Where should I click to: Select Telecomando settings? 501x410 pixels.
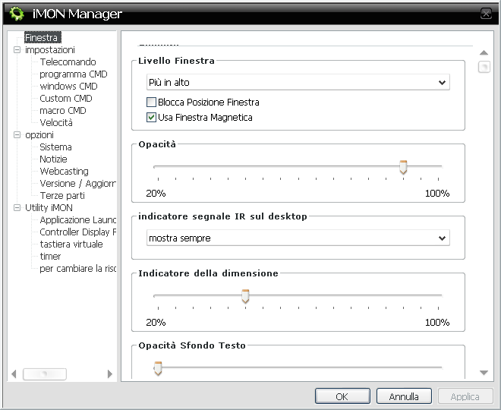68,62
